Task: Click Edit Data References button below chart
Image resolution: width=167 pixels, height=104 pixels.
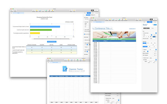Action: (x=52, y=42)
